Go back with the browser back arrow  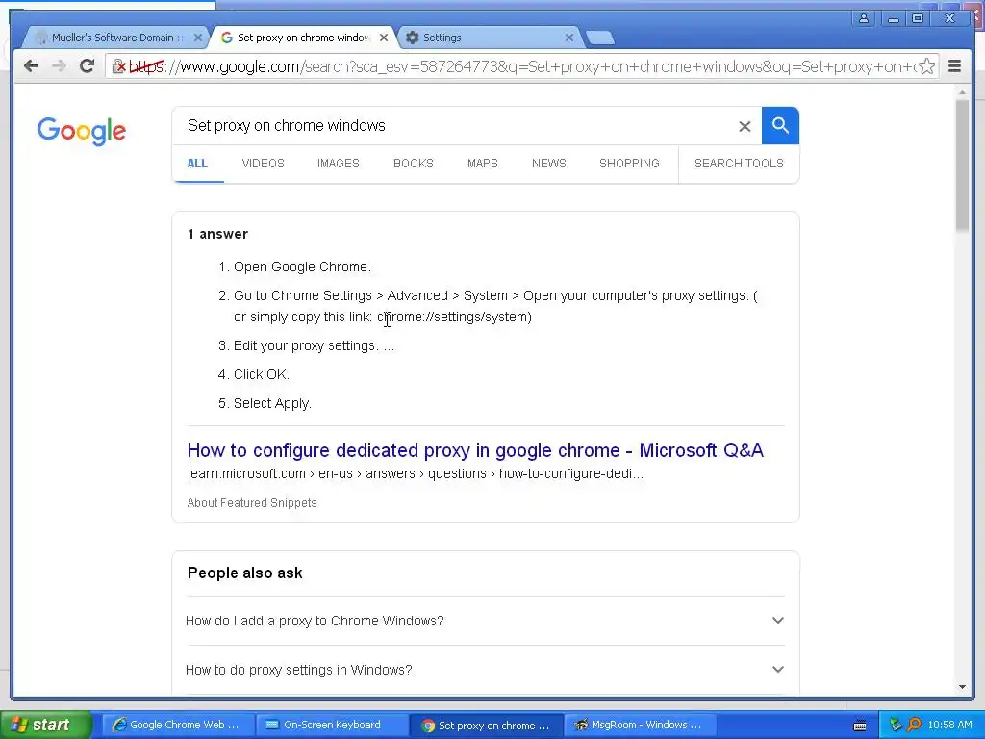tap(31, 66)
